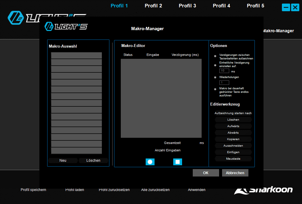Enable recording delays between key commands

[x=215, y=56]
